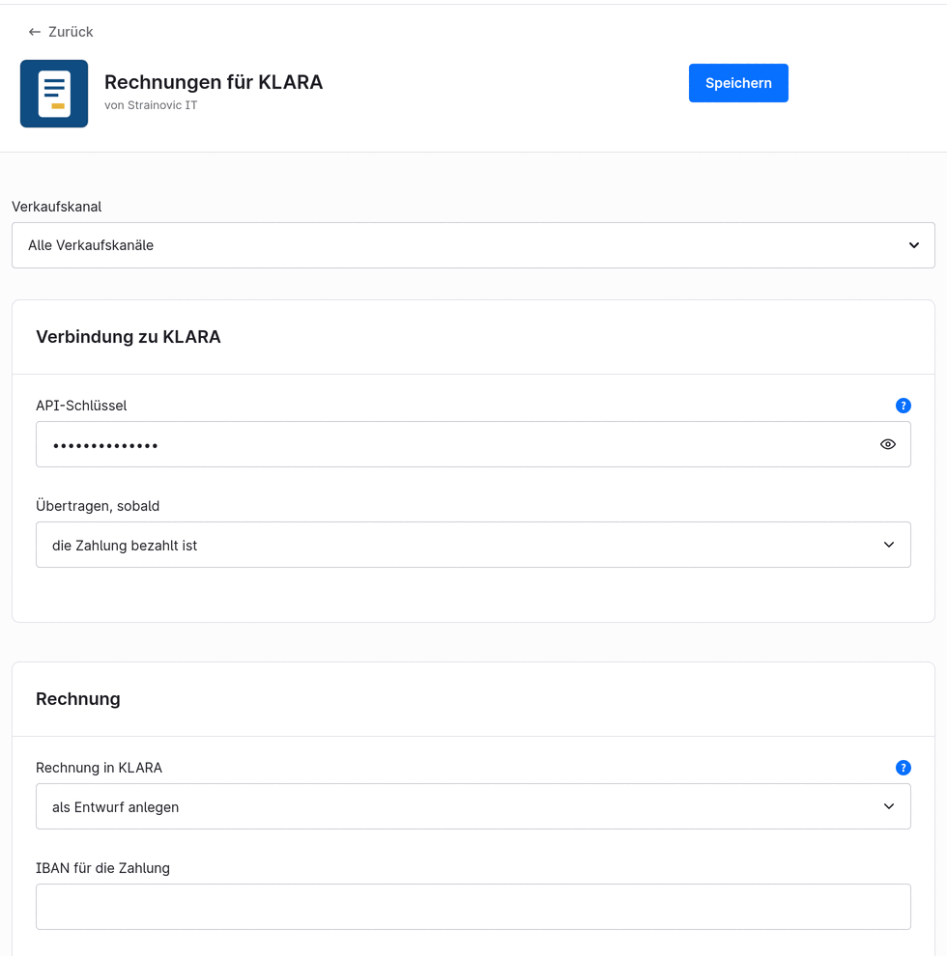Image resolution: width=947 pixels, height=956 pixels.
Task: Open the help tooltip for API-Schlüssel
Action: [x=904, y=406]
